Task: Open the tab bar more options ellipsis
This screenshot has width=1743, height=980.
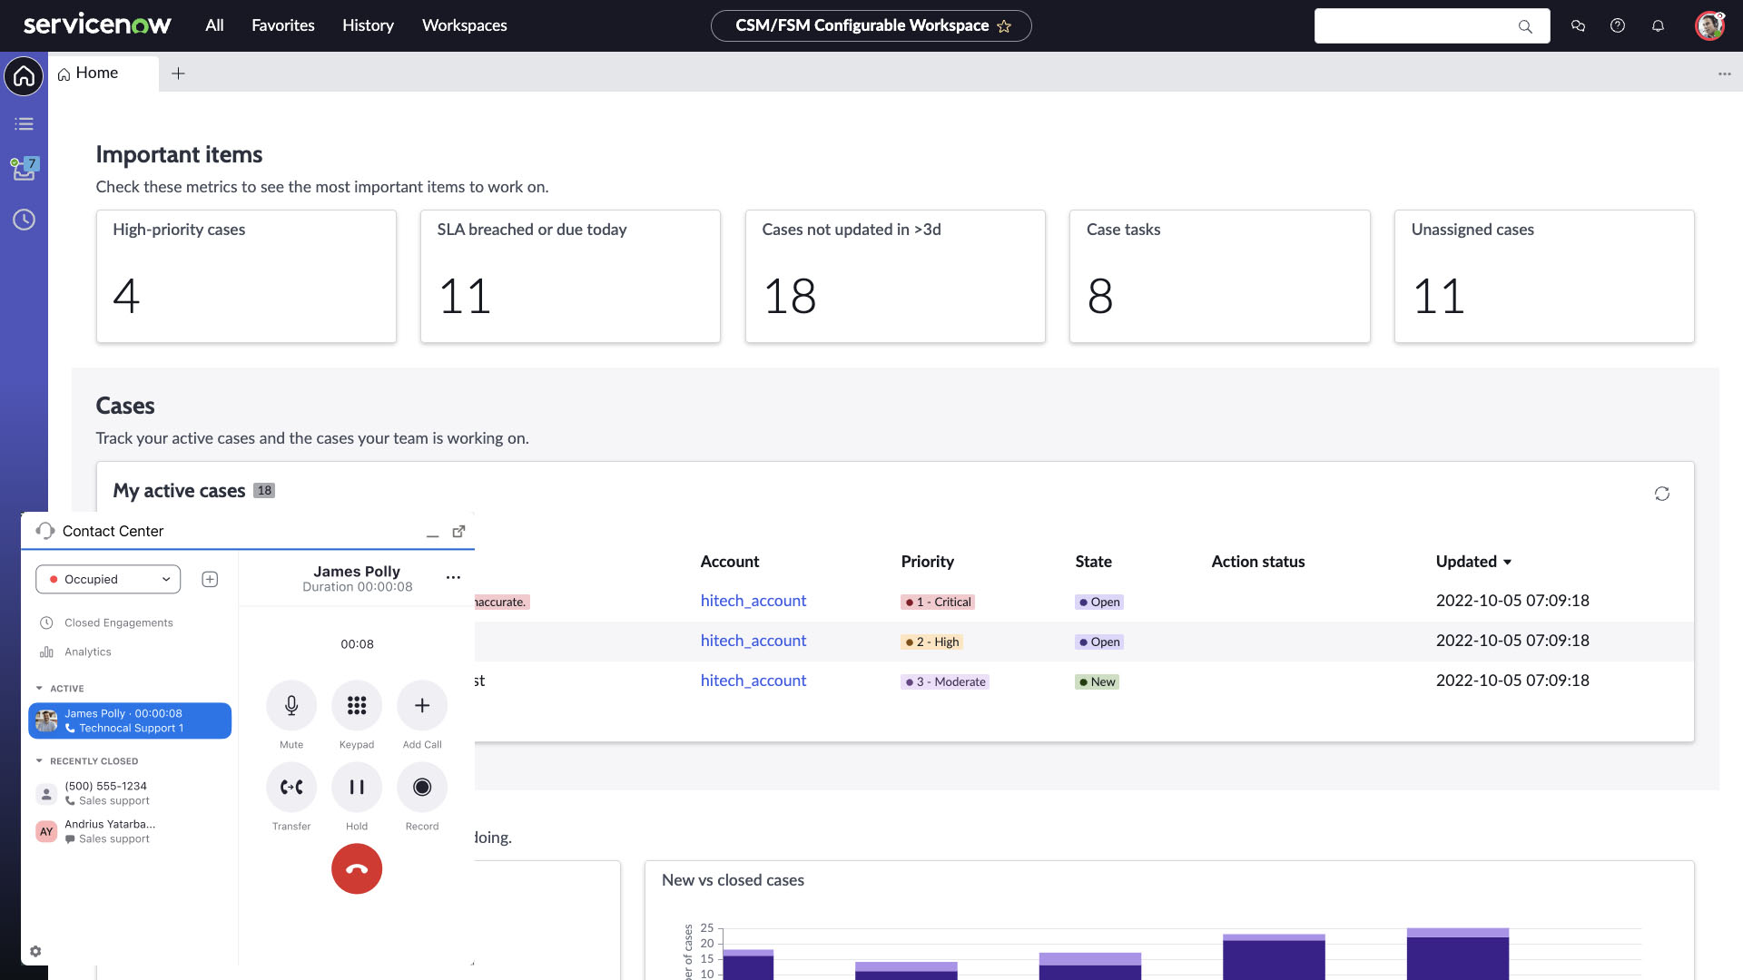Action: pos(1724,73)
